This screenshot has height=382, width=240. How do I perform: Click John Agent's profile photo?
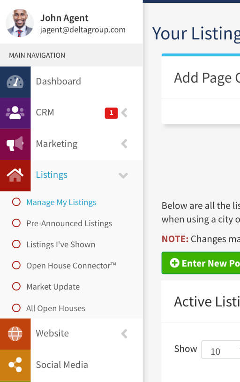[20, 23]
